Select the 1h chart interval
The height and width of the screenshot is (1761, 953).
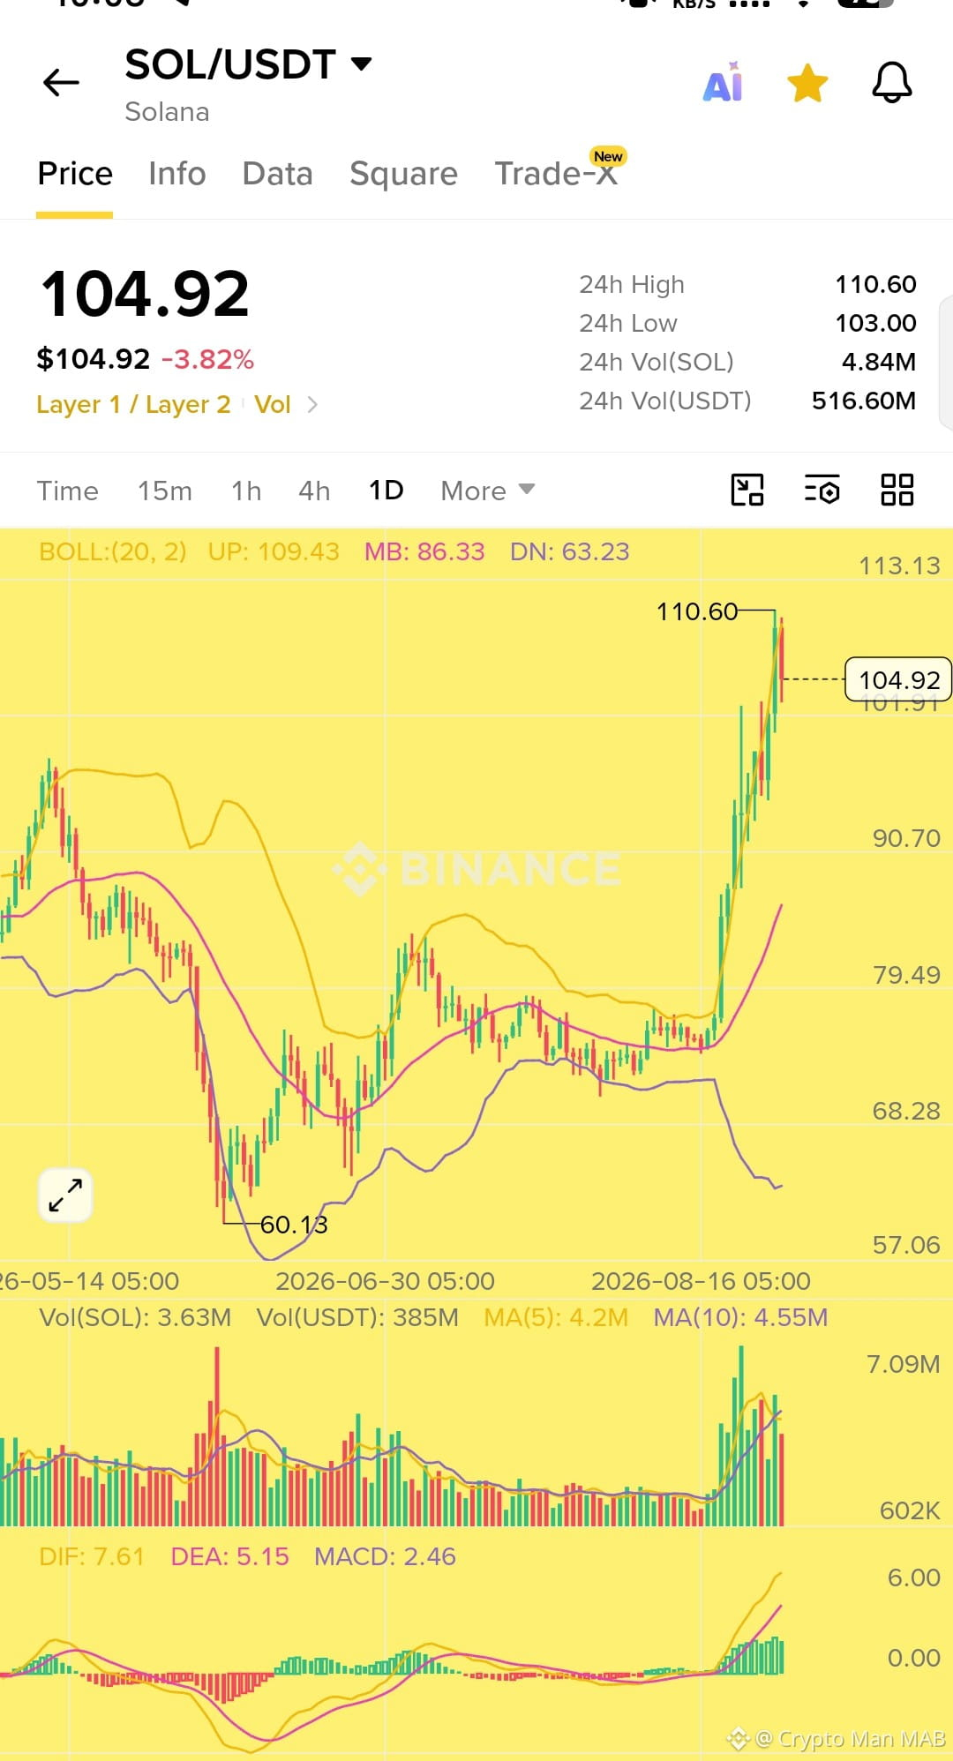click(246, 491)
